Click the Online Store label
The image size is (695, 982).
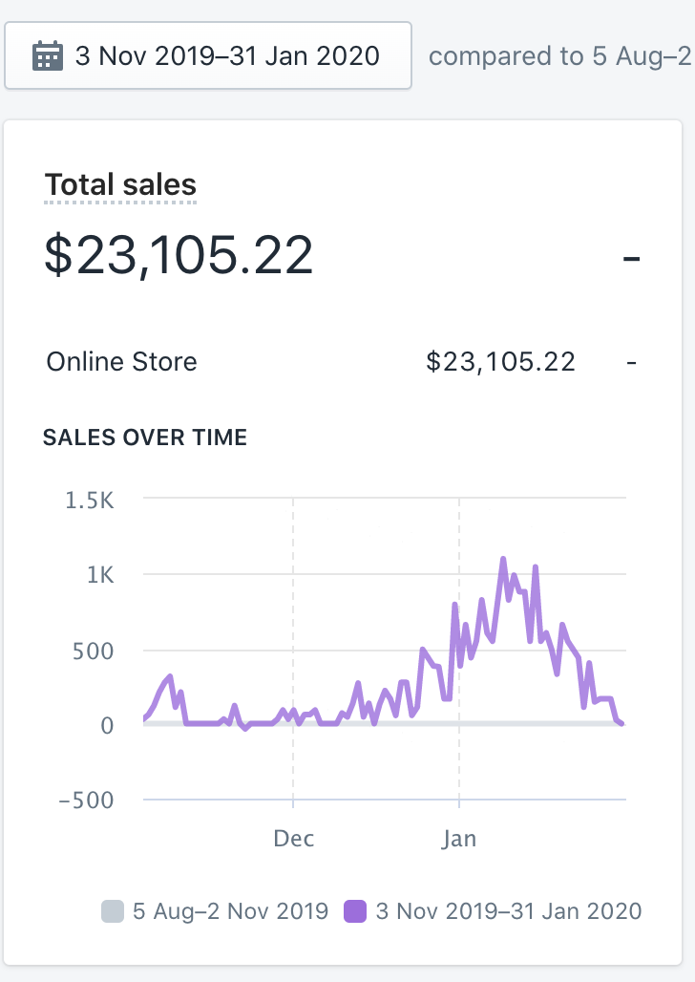point(121,362)
